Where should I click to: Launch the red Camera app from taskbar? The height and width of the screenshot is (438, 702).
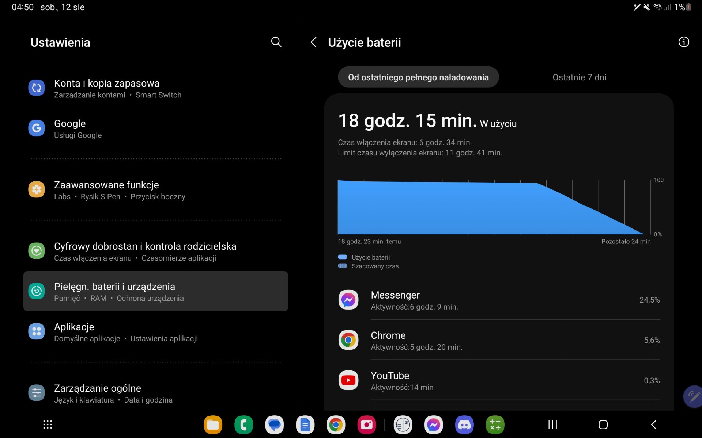click(367, 425)
